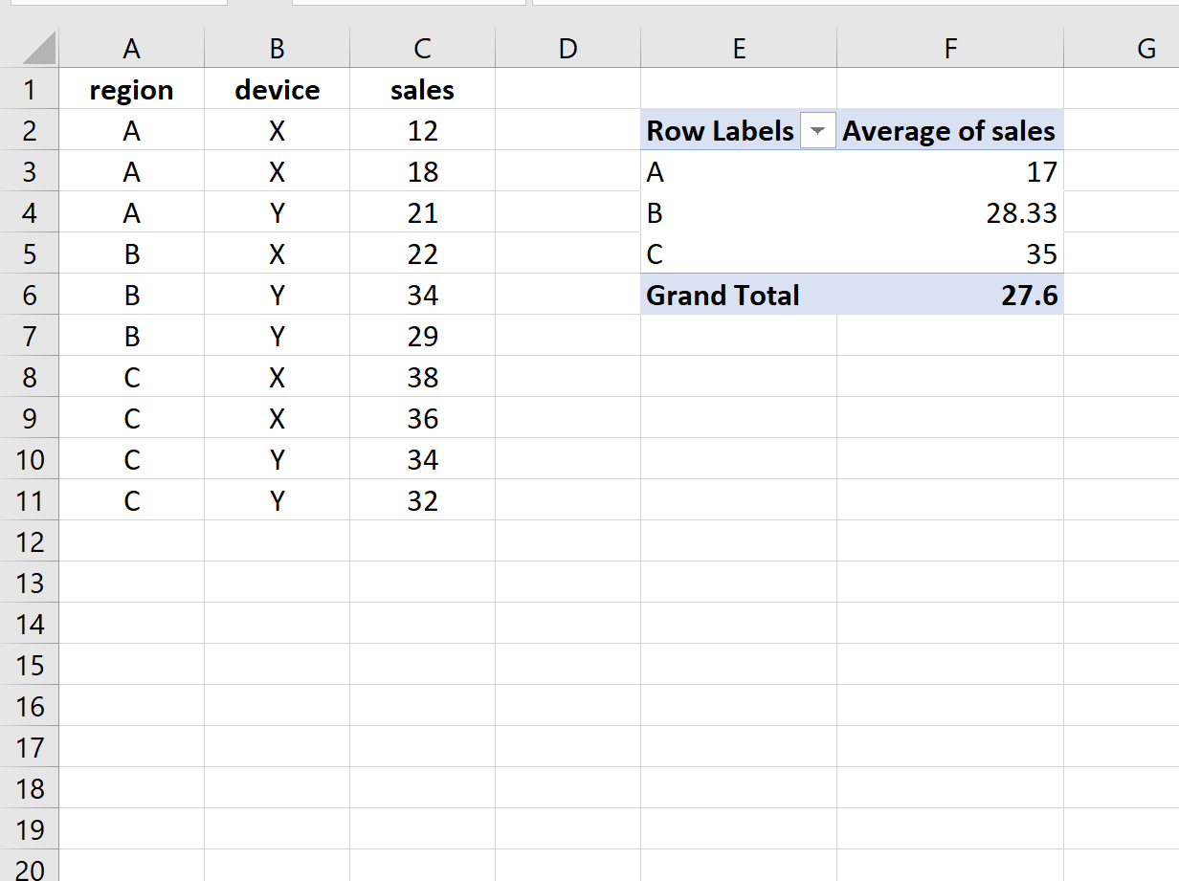This screenshot has height=881, width=1179.
Task: Select the Grand Total label cell
Action: (x=739, y=295)
